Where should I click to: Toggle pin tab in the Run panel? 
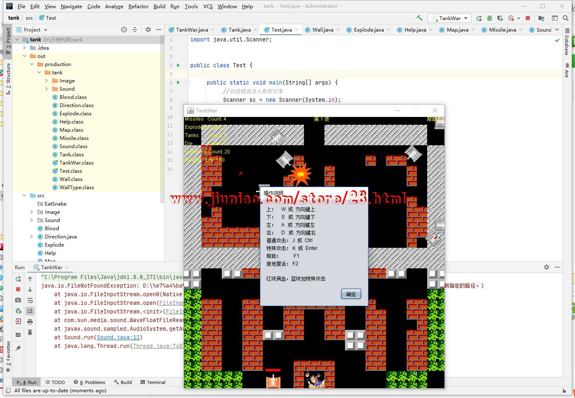point(18,348)
